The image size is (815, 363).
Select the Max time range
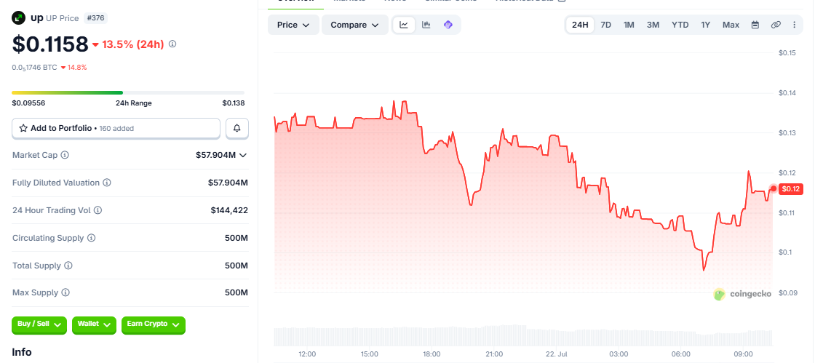[731, 25]
